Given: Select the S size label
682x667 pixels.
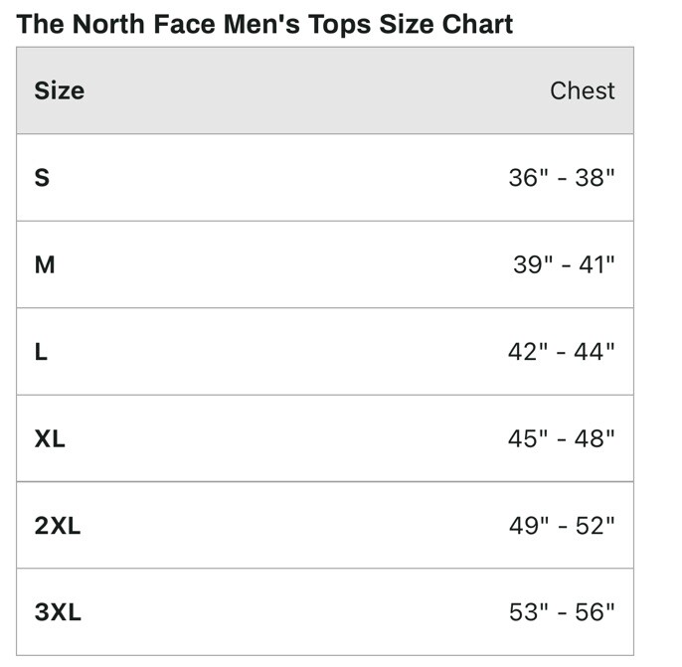Looking at the screenshot, I should click(42, 178).
